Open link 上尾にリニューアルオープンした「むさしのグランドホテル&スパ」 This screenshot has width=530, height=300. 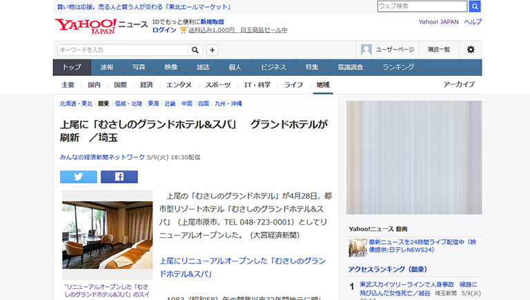(x=243, y=267)
